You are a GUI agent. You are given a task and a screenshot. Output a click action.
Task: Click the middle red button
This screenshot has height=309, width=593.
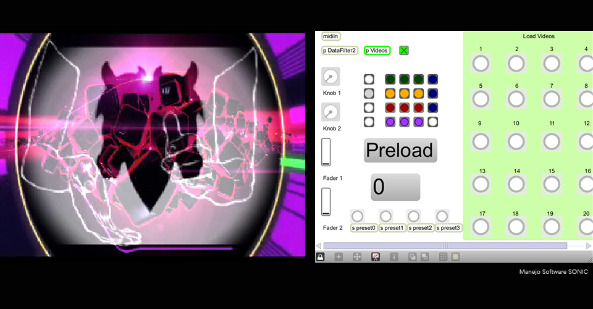pos(404,108)
